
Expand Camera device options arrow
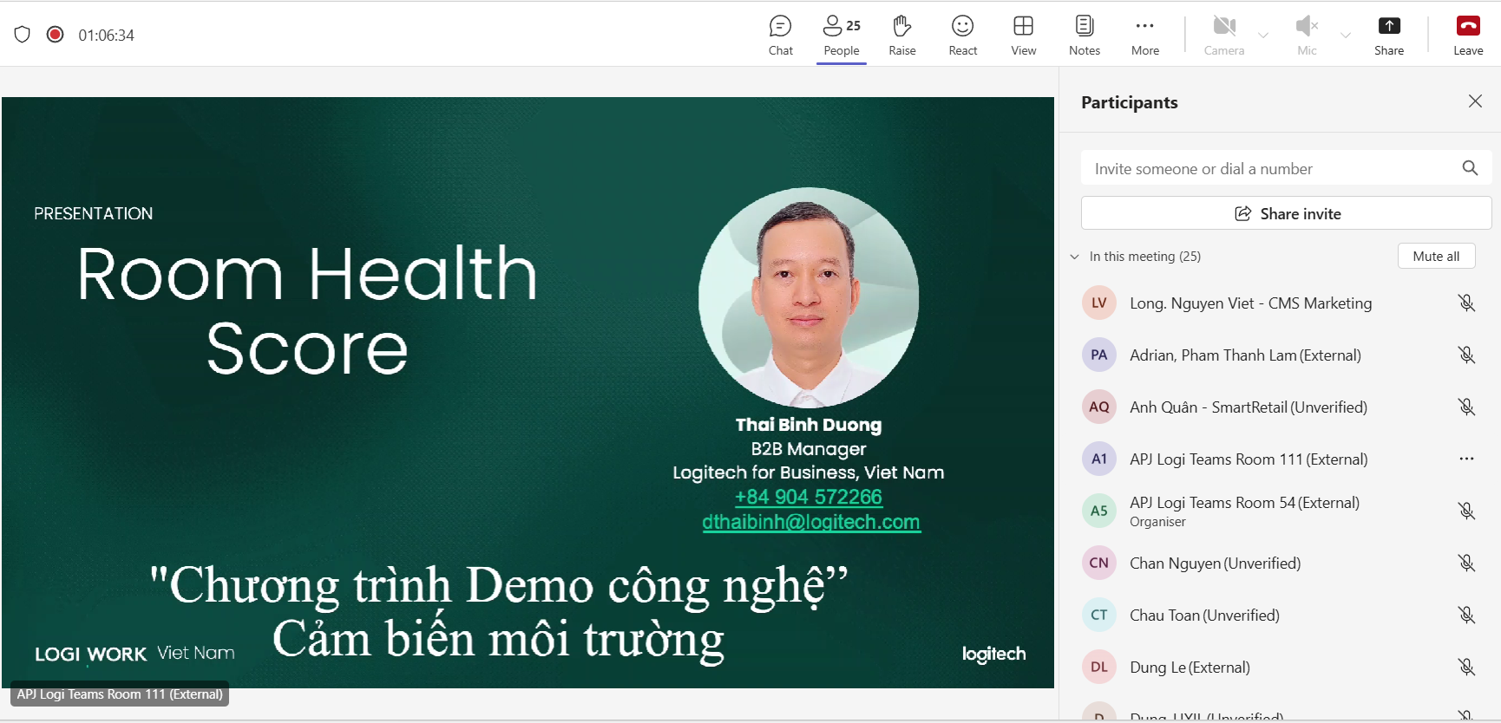pos(1263,36)
